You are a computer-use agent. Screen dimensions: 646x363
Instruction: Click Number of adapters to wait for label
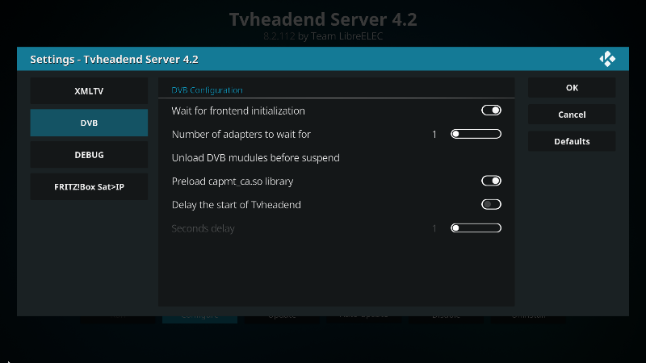tap(241, 134)
